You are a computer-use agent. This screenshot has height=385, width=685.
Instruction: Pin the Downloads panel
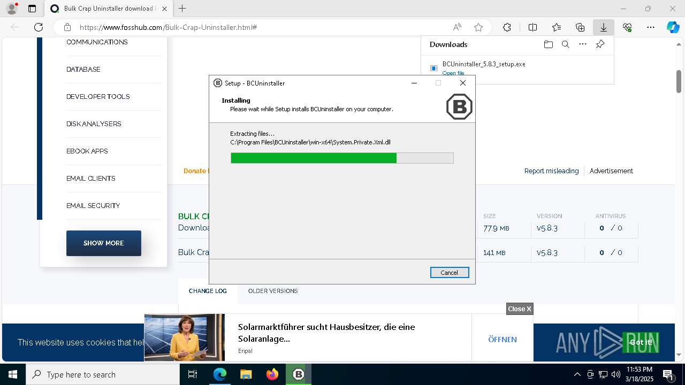(600, 44)
